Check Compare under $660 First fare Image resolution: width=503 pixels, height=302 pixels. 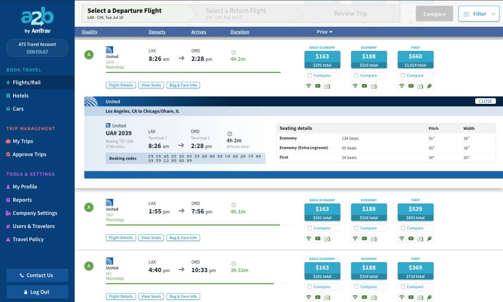pyautogui.click(x=403, y=75)
